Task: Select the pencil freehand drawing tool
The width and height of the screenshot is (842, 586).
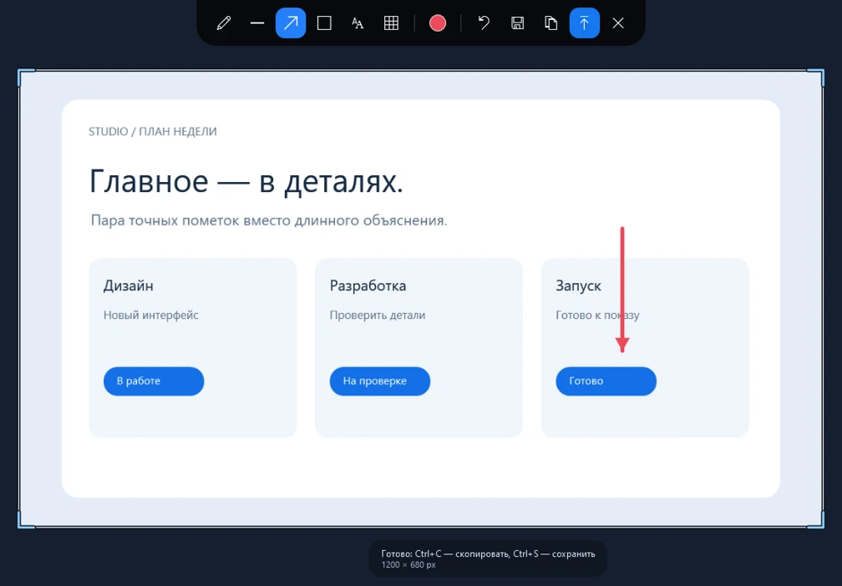Action: click(x=224, y=23)
